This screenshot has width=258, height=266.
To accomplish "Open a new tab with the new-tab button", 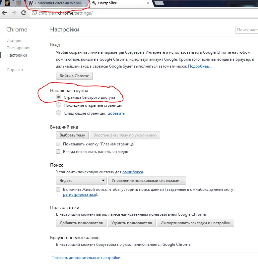I will click(x=159, y=3).
